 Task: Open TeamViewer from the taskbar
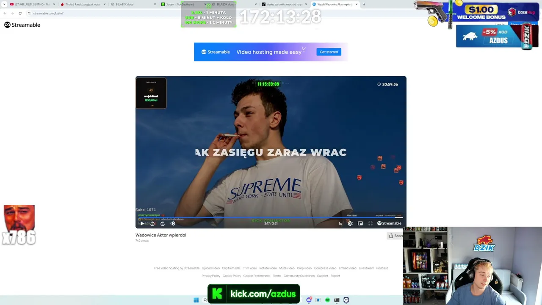346,300
